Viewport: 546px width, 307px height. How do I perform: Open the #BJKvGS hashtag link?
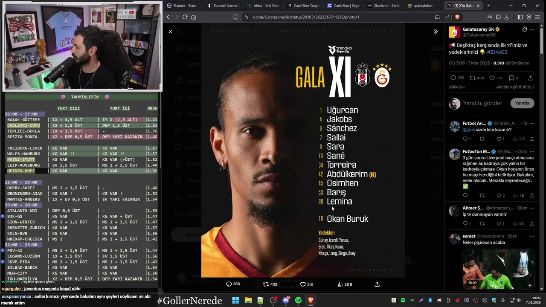pyautogui.click(x=497, y=52)
